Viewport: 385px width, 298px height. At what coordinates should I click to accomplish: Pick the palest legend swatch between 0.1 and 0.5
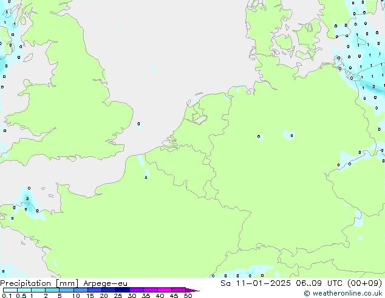10,290
